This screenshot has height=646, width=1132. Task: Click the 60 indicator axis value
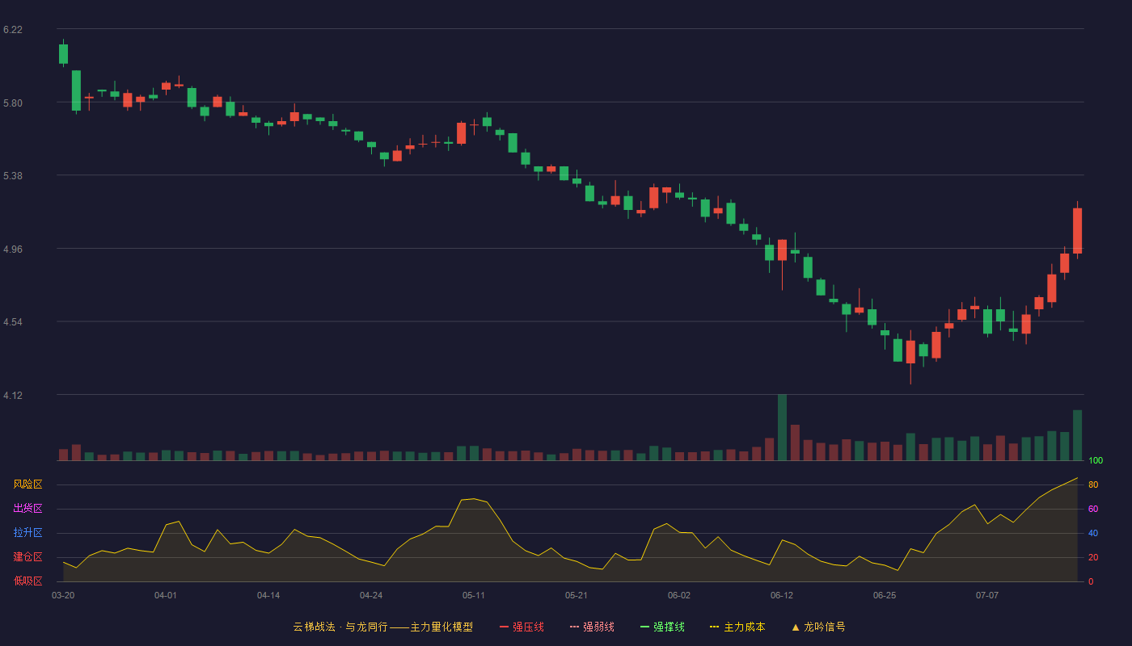point(1093,509)
